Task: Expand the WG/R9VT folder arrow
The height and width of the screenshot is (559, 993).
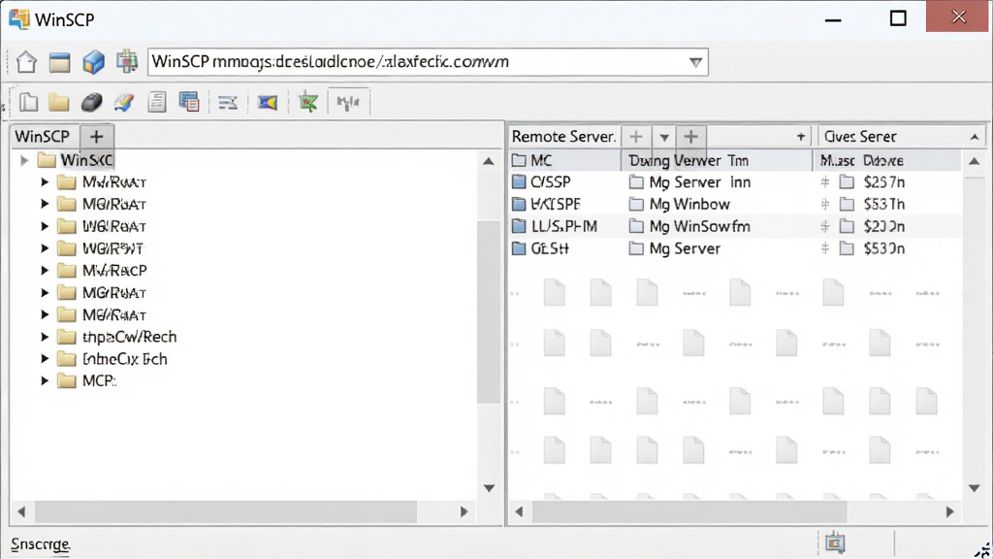Action: coord(45,248)
